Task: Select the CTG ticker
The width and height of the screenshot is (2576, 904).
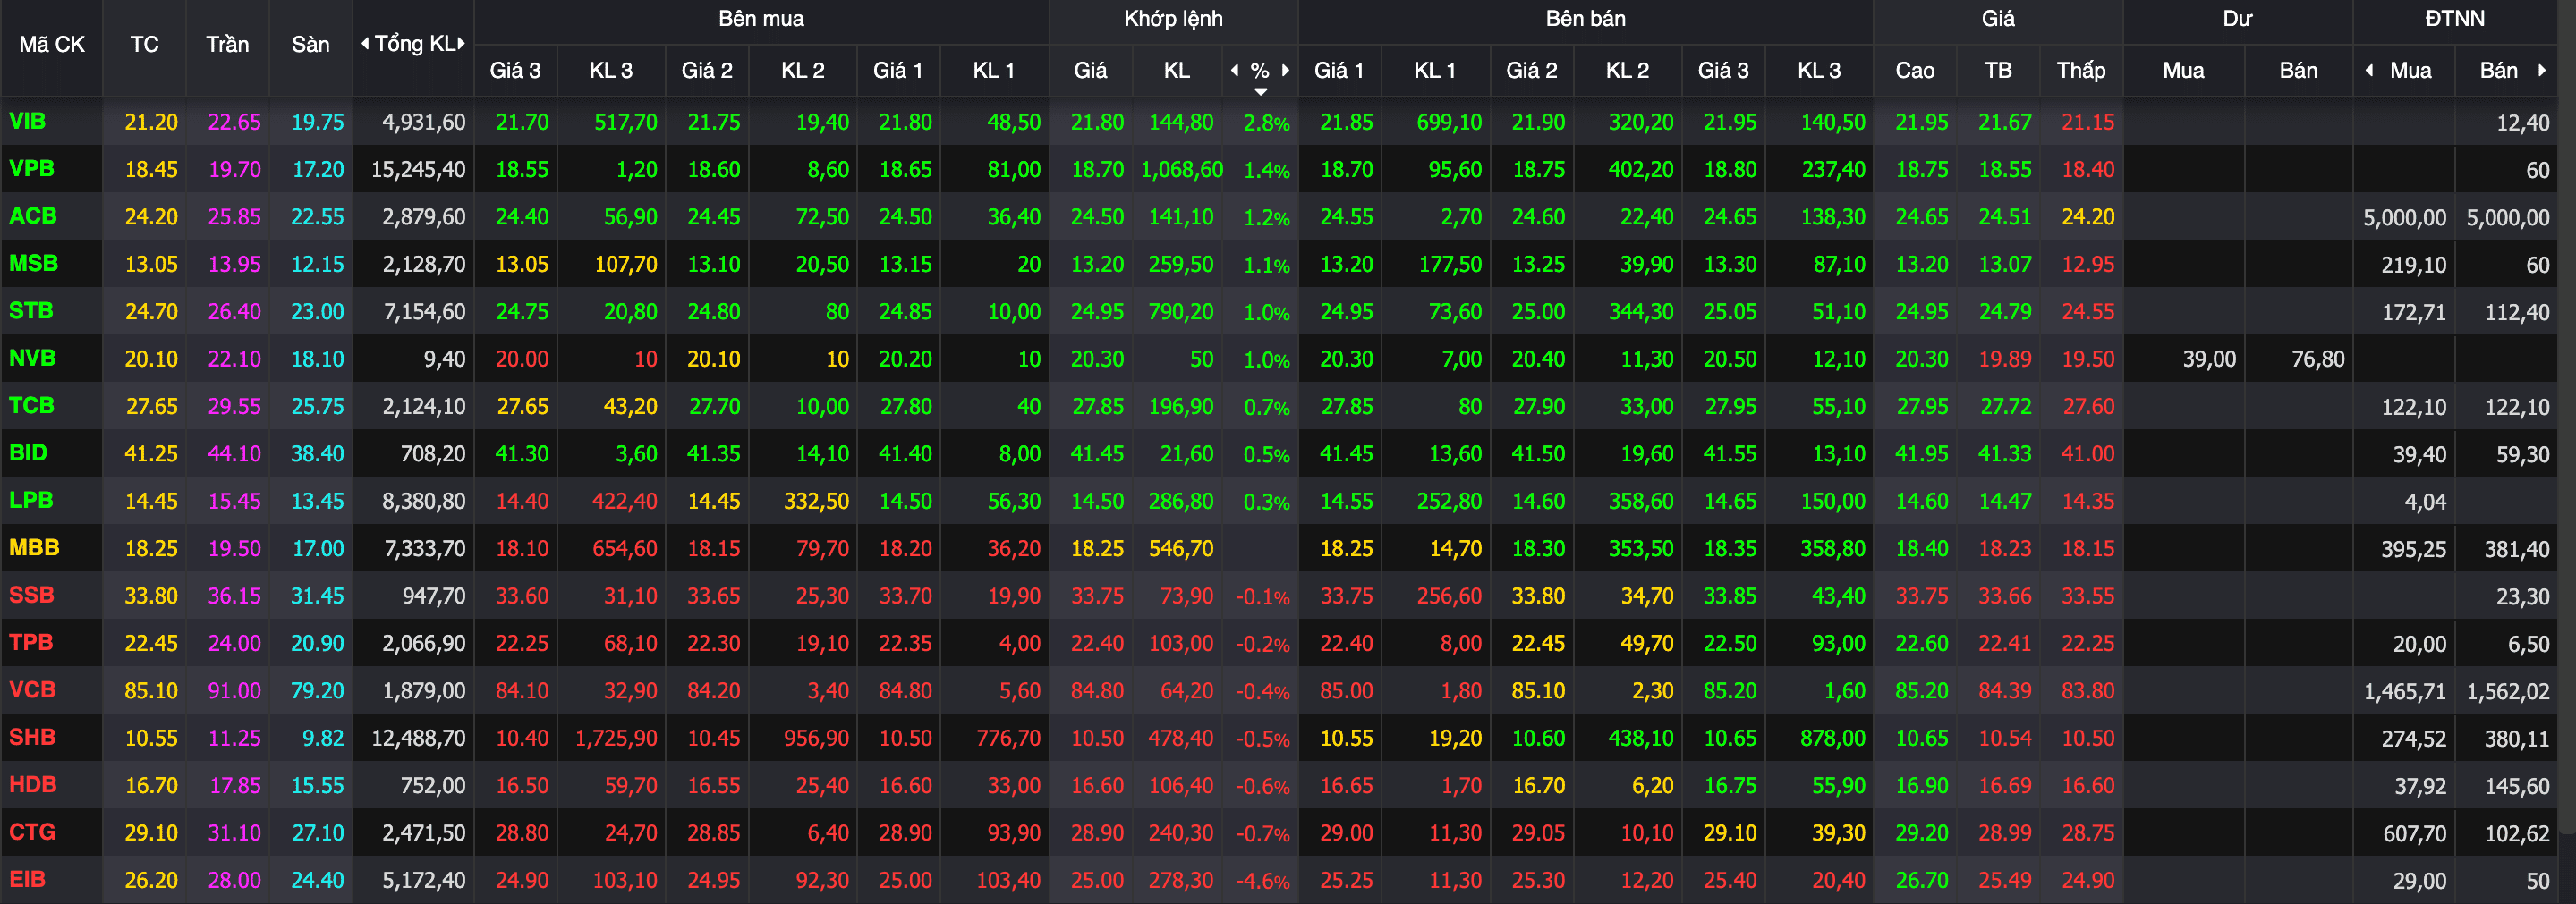Action: tap(32, 831)
